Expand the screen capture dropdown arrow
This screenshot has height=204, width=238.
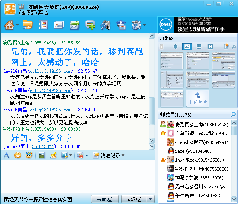click(70, 155)
